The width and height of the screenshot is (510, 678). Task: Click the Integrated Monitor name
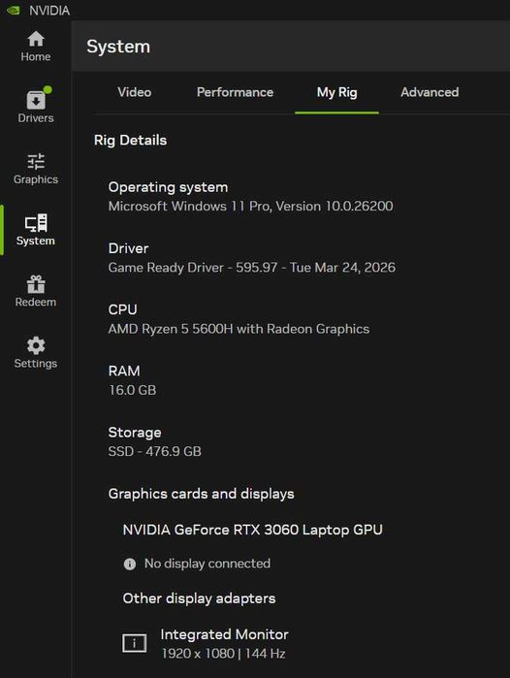(x=224, y=634)
